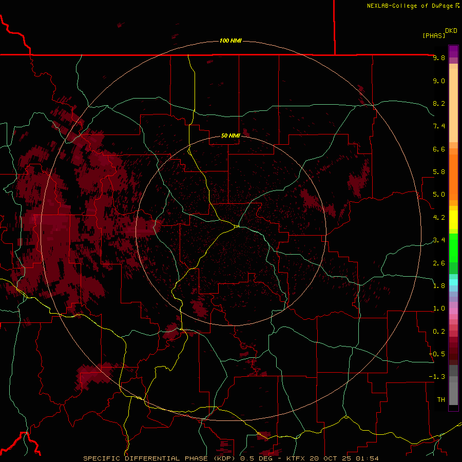The height and width of the screenshot is (462, 462).
Task: Click the bright green segment of color bar
Action: pos(453,247)
